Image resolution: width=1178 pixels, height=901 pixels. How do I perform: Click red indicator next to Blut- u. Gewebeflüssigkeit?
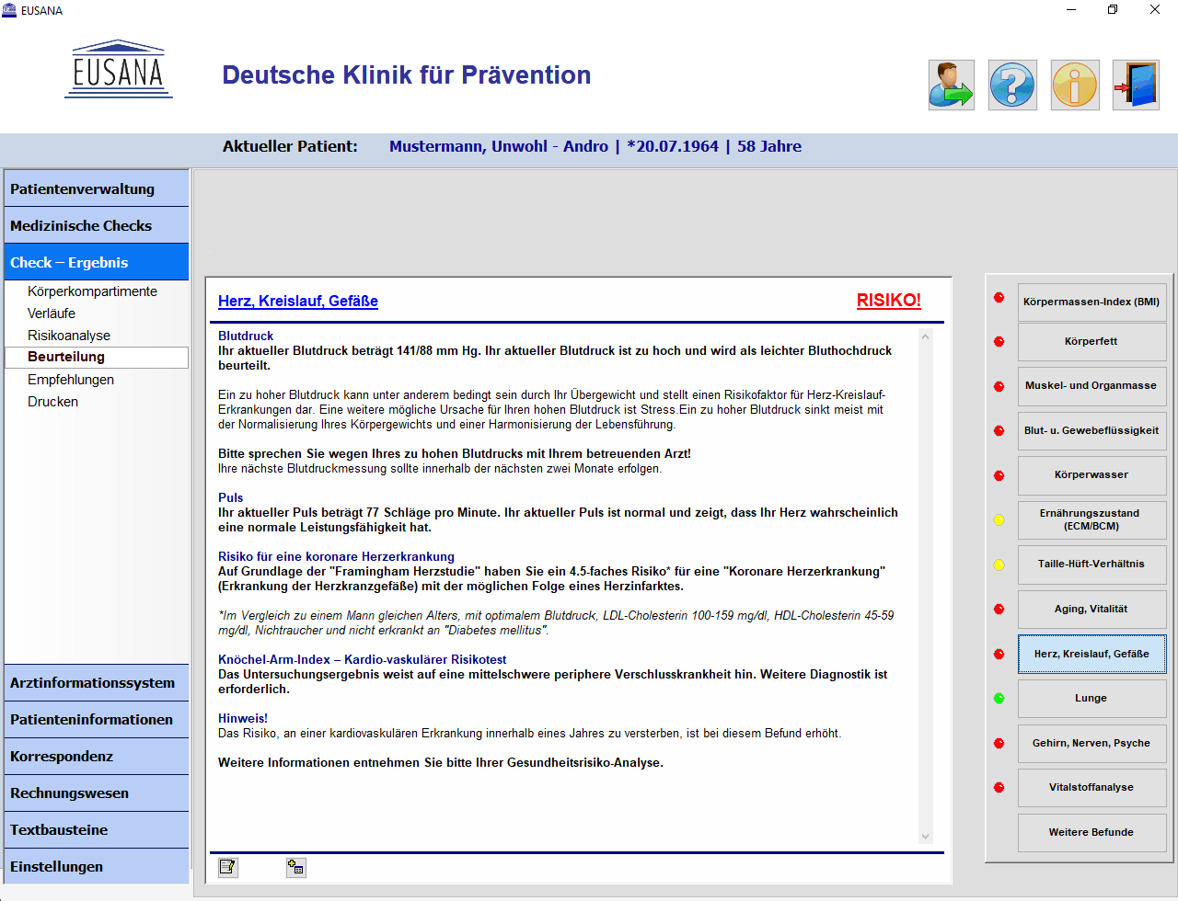point(999,431)
